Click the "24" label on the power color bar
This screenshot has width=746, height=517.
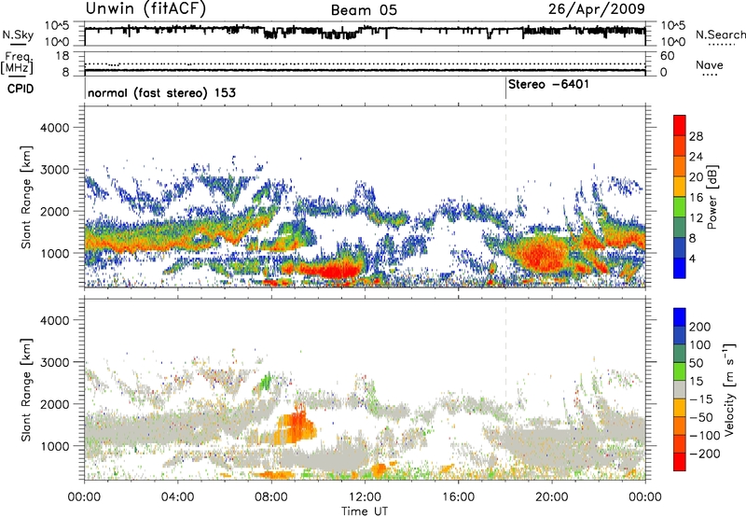click(696, 157)
